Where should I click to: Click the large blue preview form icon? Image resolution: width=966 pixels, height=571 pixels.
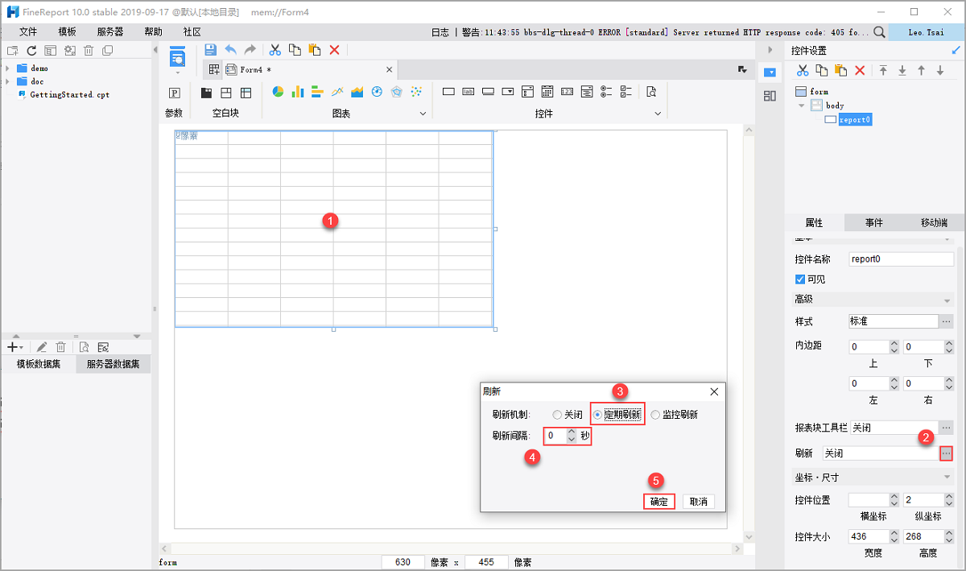(177, 57)
